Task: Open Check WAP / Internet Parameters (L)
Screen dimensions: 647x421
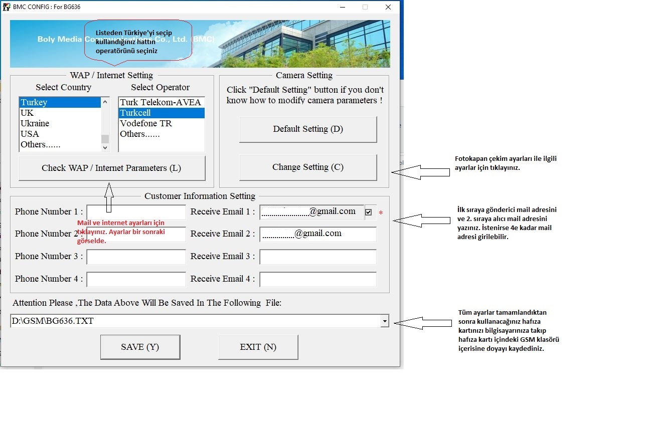Action: coord(112,168)
